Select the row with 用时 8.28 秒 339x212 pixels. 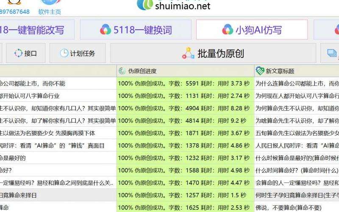(x=185, y=108)
